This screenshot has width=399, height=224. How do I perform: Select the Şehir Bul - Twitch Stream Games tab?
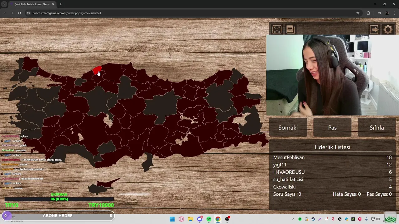point(33,4)
